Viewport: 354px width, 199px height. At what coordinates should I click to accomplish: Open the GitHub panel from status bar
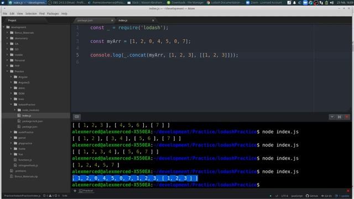312,196
